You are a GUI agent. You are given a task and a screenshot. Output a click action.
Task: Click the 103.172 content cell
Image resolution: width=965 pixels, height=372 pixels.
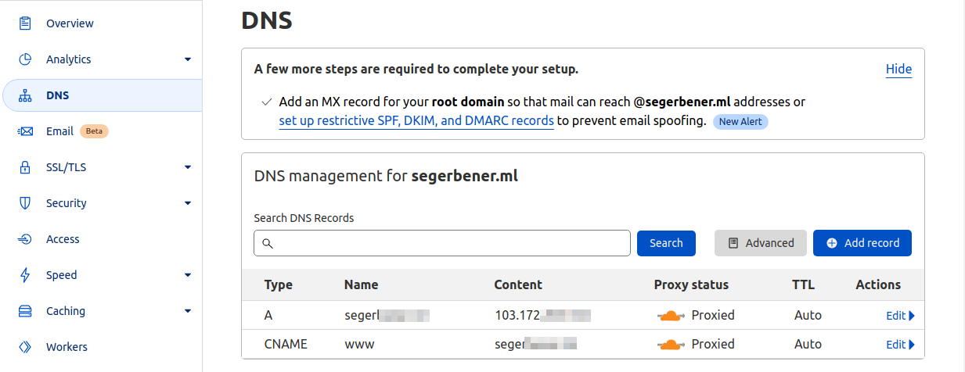click(x=542, y=316)
